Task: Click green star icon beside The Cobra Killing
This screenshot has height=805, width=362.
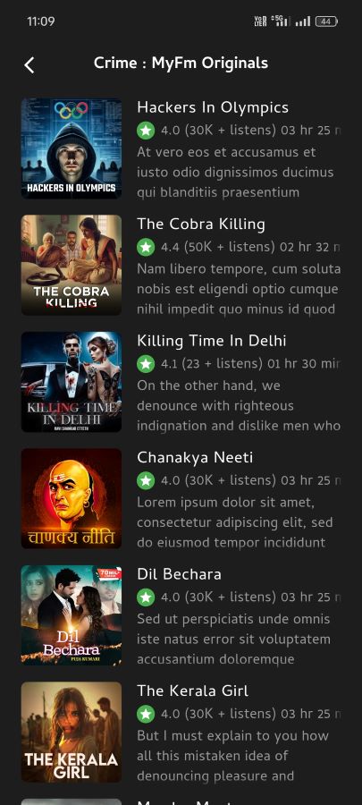Action: pyautogui.click(x=146, y=247)
